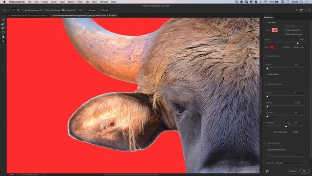Close the active jpeg document tab
312x176 pixels.
click(x=51, y=15)
